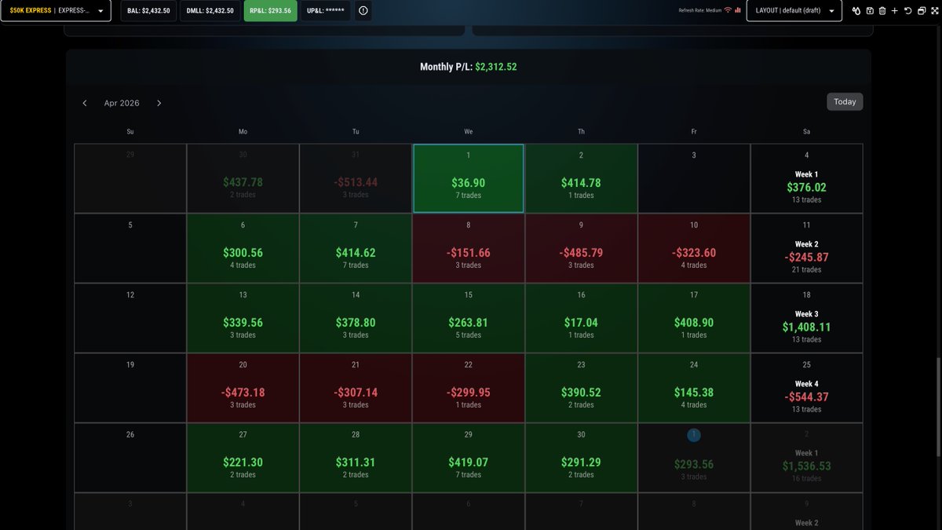Select April 8 loss of -$151.66

(x=469, y=248)
